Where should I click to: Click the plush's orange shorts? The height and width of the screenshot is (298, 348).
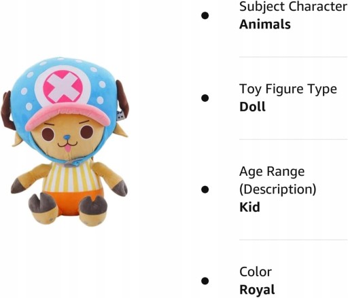[x=72, y=202]
